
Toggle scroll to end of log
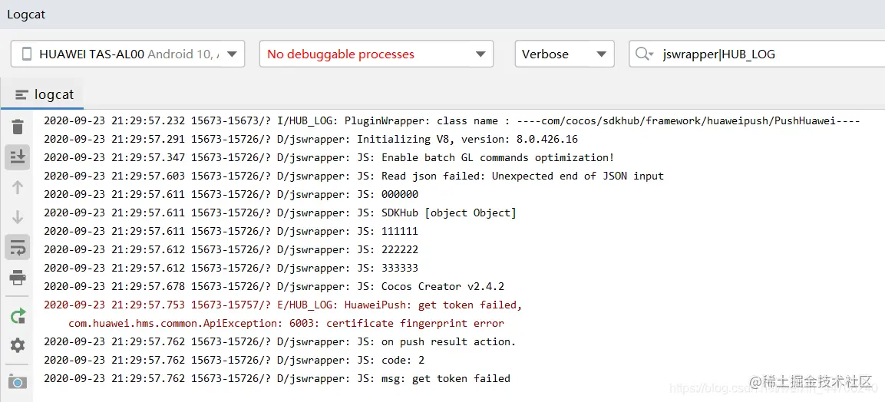[x=18, y=157]
